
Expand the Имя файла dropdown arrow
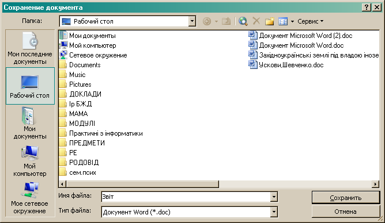click(x=274, y=197)
